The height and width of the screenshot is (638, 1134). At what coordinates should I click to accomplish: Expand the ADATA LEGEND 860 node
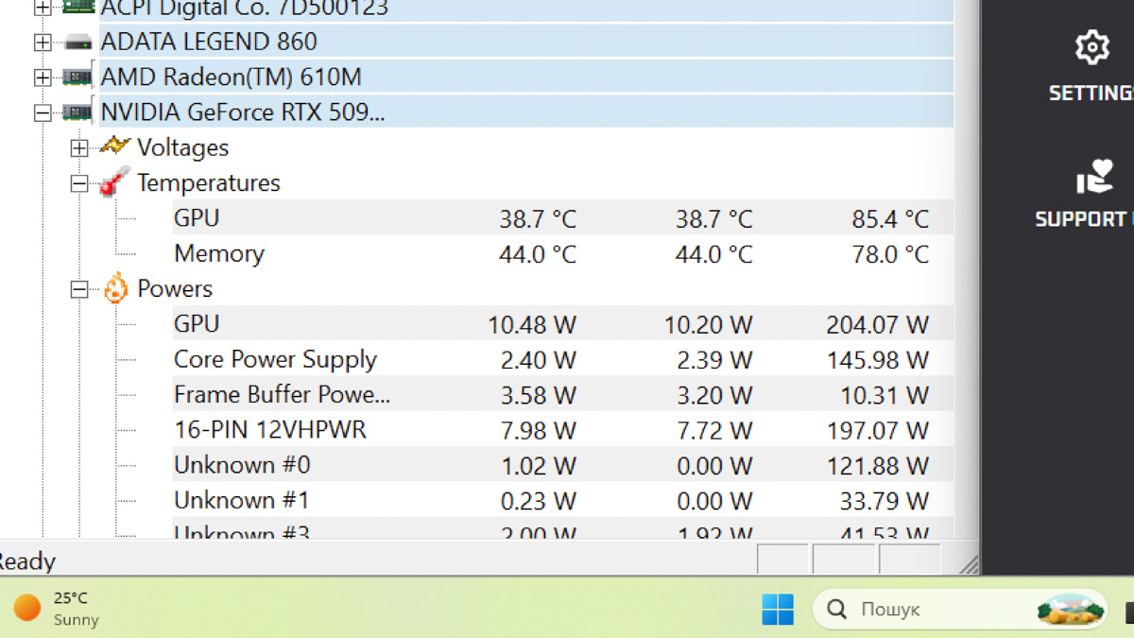tap(43, 43)
